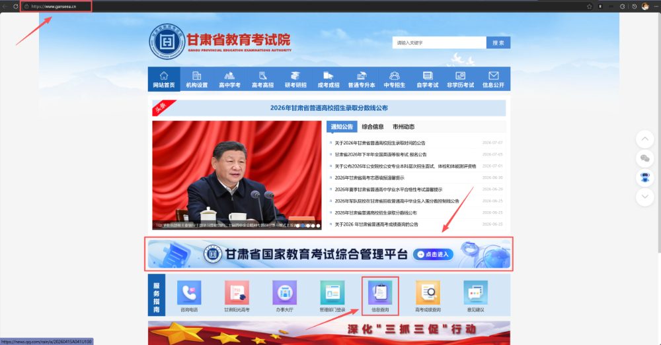Open headline 2026年甘肃省普通高校招生录取分数线公布 at the top
The height and width of the screenshot is (345, 661).
point(329,108)
